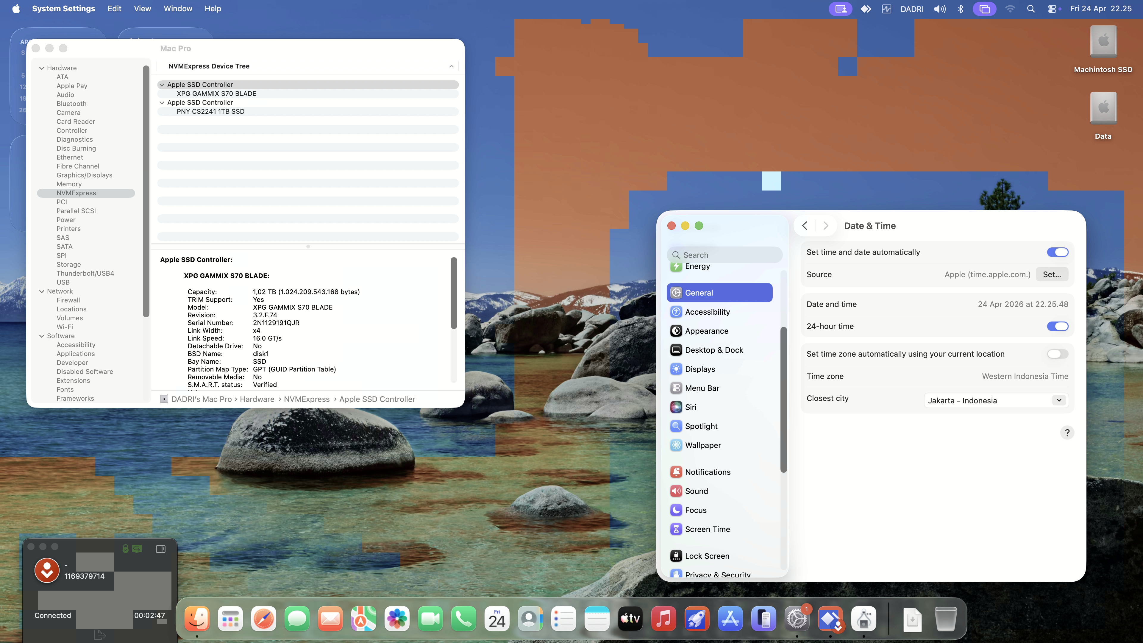The height and width of the screenshot is (643, 1143).
Task: Open the Window menu
Action: coord(177,9)
